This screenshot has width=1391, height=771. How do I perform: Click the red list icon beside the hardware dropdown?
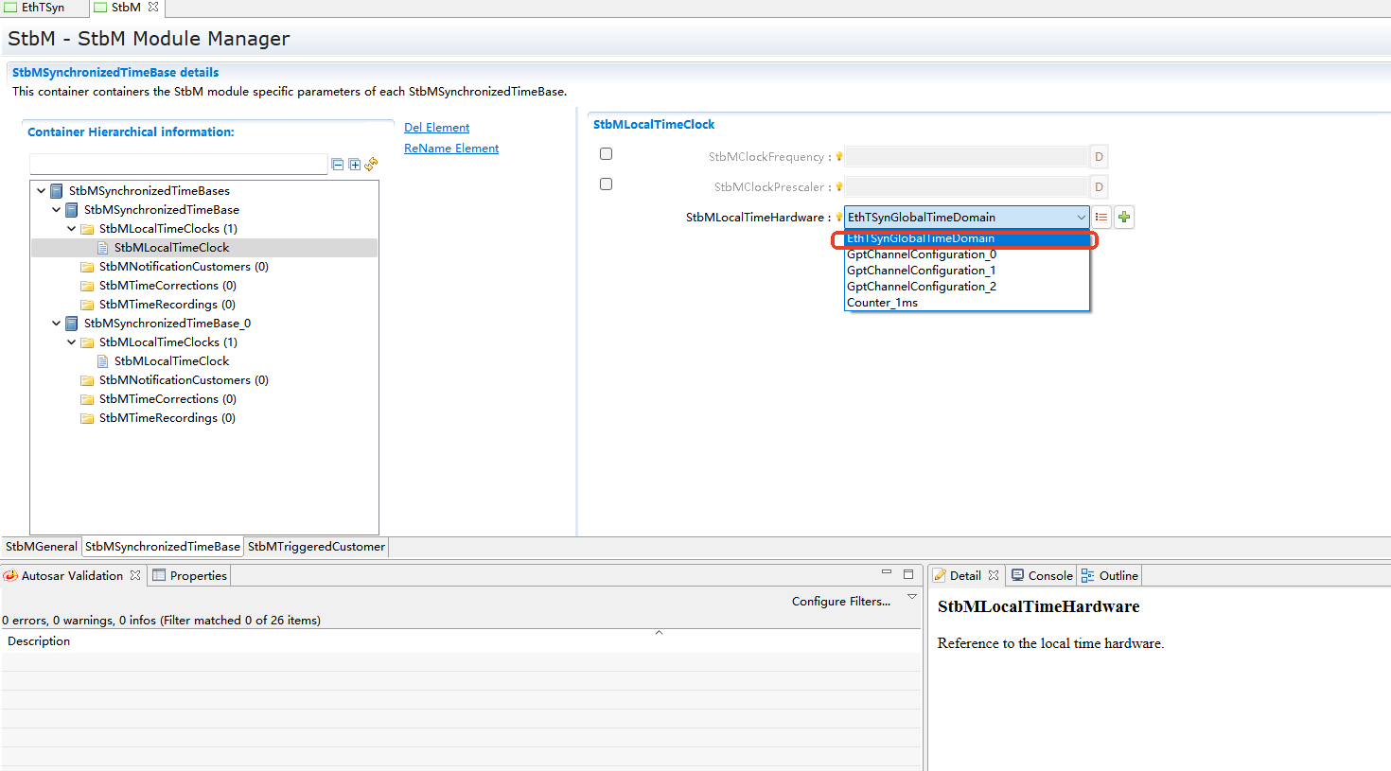tap(1101, 218)
